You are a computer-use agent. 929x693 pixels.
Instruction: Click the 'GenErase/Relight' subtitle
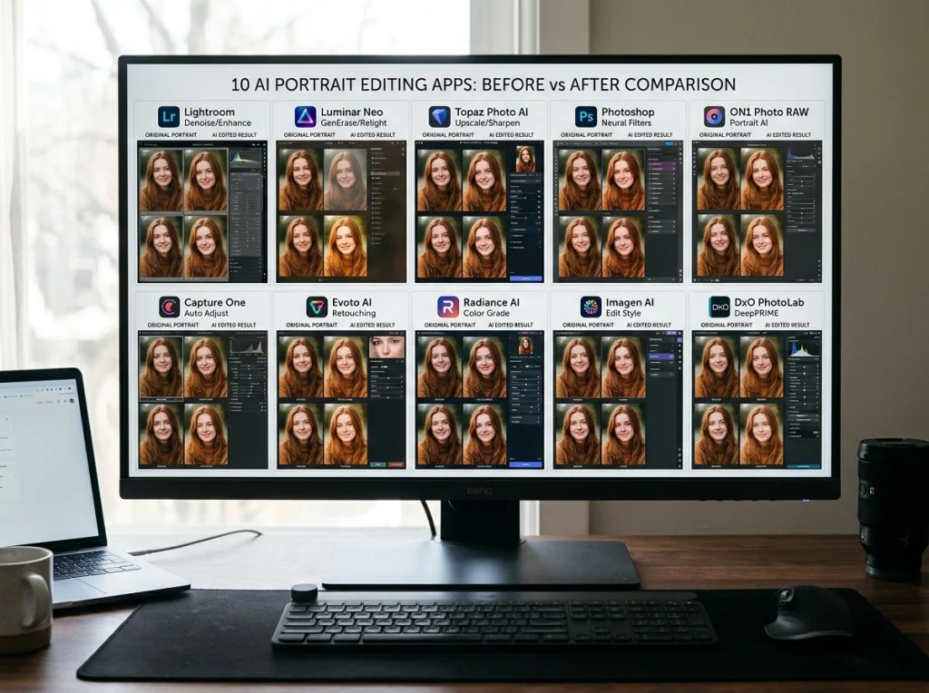tap(354, 122)
